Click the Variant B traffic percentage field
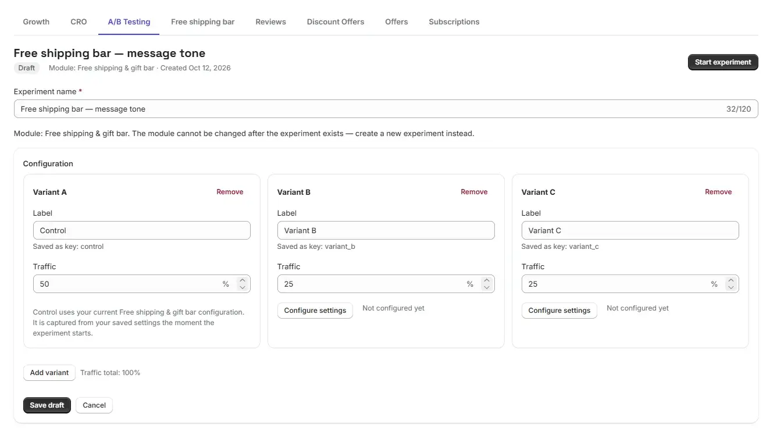The image size is (770, 428). pos(386,284)
